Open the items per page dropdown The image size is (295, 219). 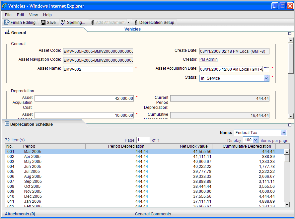click(x=256, y=140)
